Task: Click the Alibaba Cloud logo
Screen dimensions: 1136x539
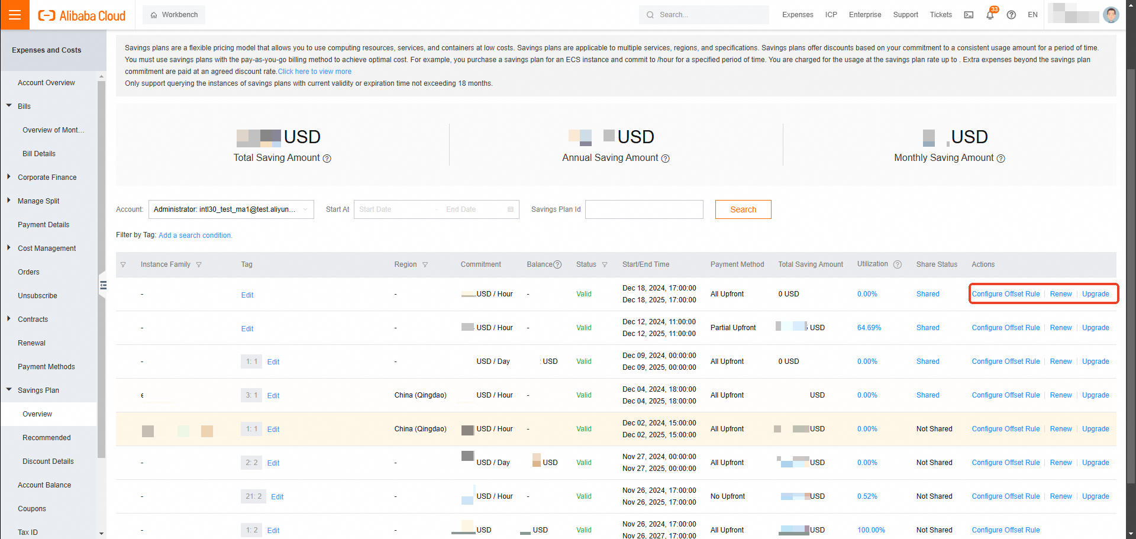Action: coord(82,15)
